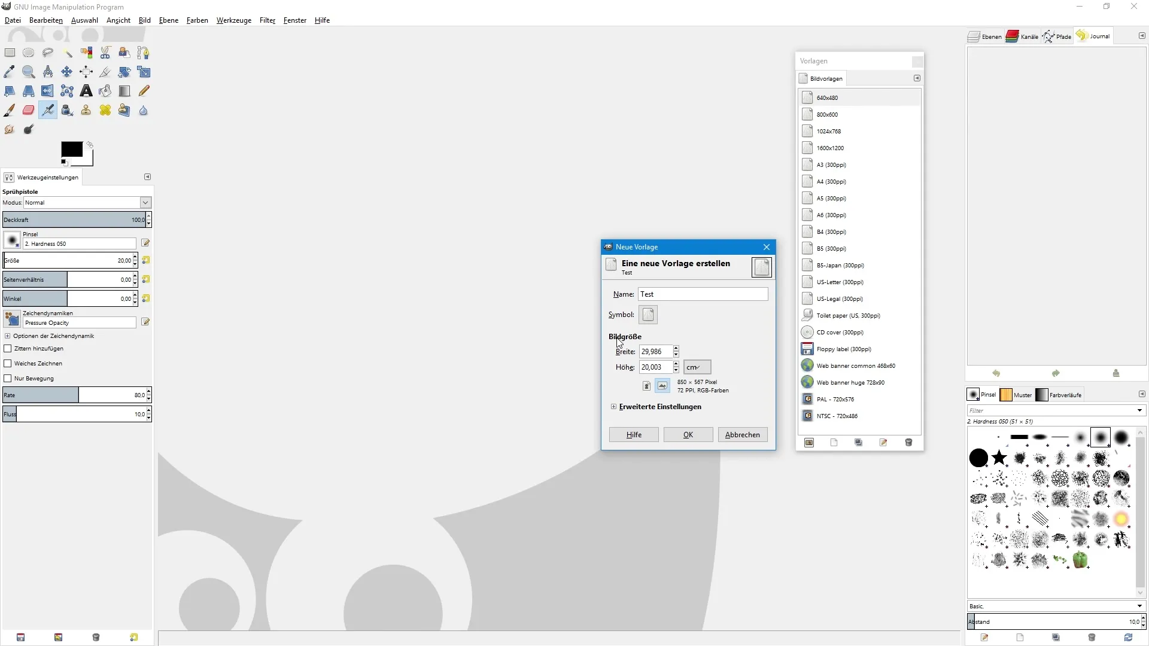Choose the Symbol icon for template
The image size is (1149, 646).
(x=648, y=315)
